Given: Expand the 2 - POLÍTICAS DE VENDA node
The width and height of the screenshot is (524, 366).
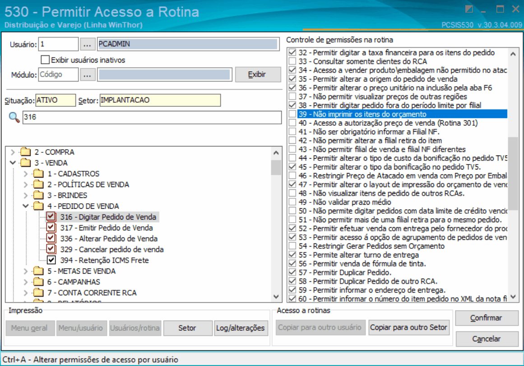Looking at the screenshot, I should pos(26,184).
